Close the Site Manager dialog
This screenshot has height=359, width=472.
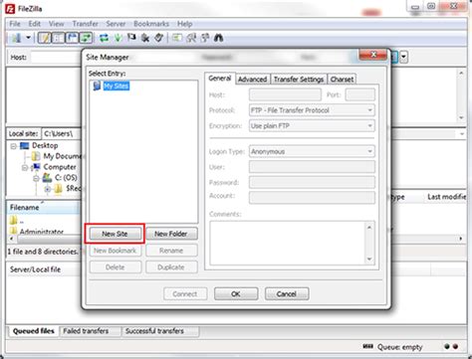click(x=373, y=55)
